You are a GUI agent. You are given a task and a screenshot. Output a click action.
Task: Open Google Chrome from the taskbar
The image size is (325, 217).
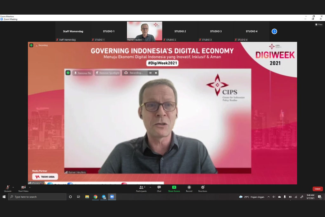coord(95,197)
